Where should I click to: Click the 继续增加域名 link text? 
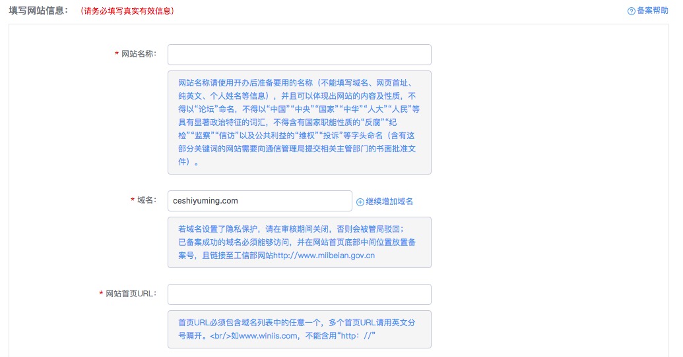click(389, 202)
